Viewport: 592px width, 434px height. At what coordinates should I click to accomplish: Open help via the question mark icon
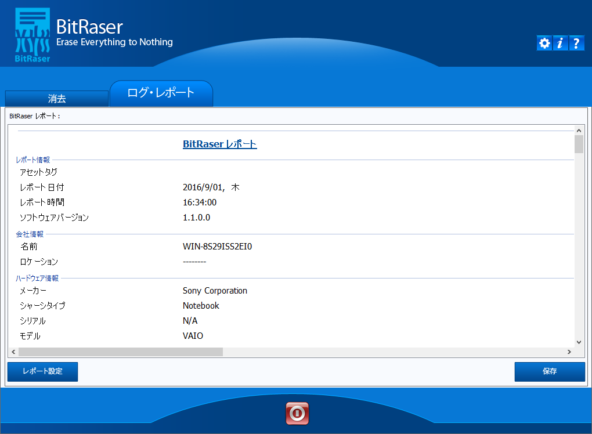point(576,43)
